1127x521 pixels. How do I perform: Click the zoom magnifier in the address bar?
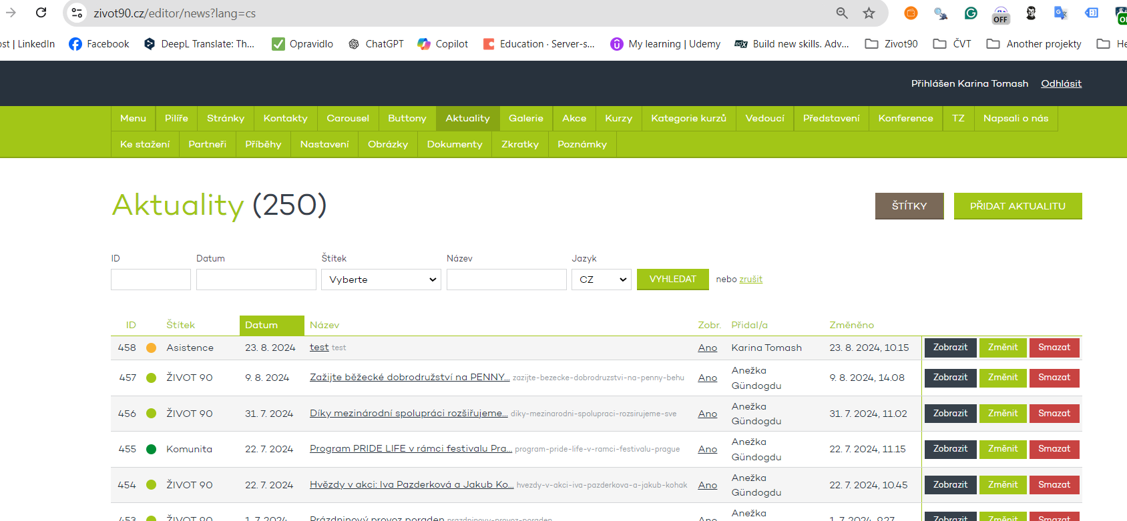(842, 13)
